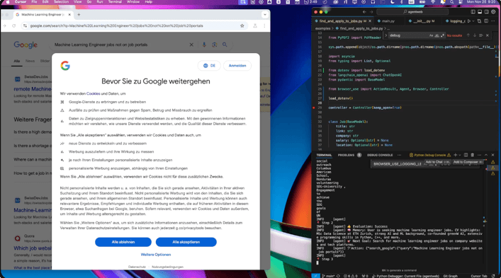The width and height of the screenshot is (501, 278).
Task: Click the Anmelden button in the consent dialog
Action: point(237,66)
